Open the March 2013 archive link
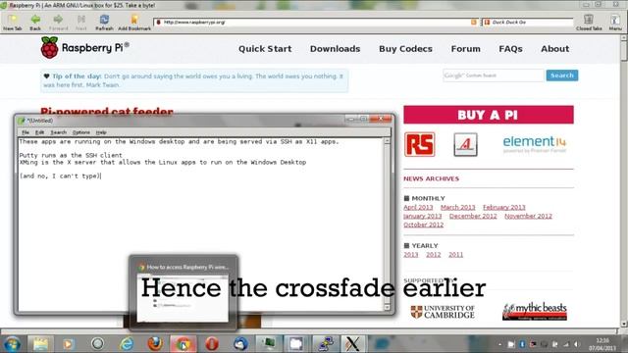628x353 pixels. 458,207
